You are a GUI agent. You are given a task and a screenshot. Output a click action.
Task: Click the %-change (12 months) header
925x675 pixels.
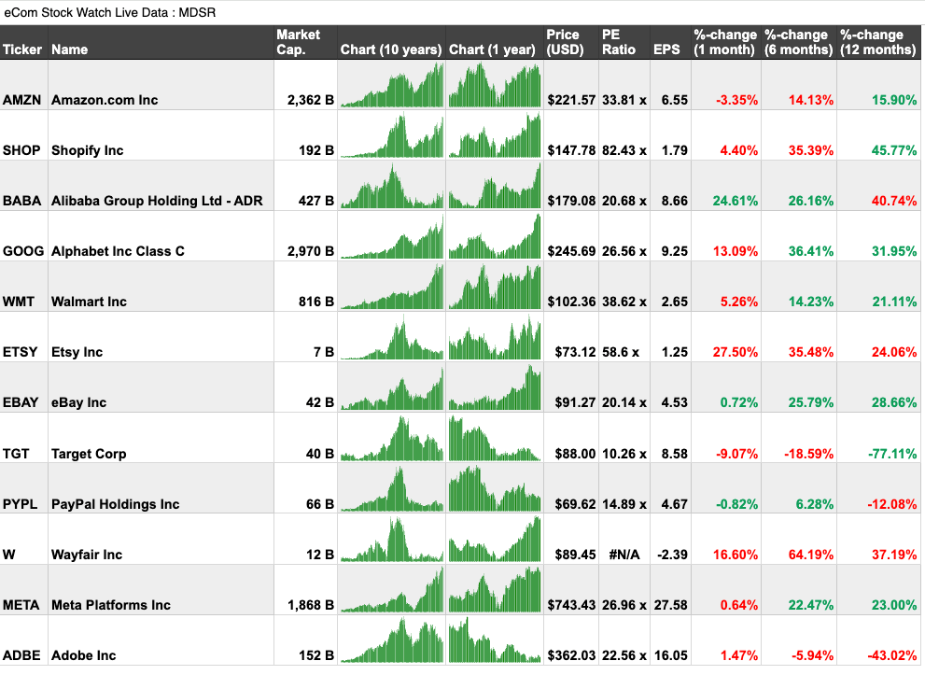pyautogui.click(x=877, y=42)
